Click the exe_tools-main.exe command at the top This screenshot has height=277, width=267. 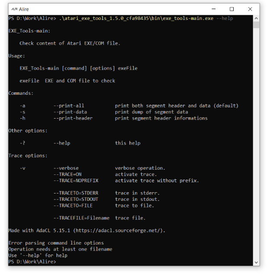(136, 18)
